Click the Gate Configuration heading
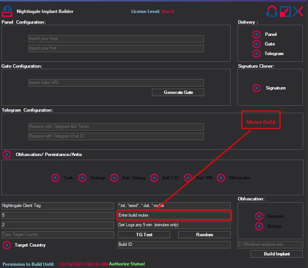Screen dimensions: 308x268 click(22, 66)
